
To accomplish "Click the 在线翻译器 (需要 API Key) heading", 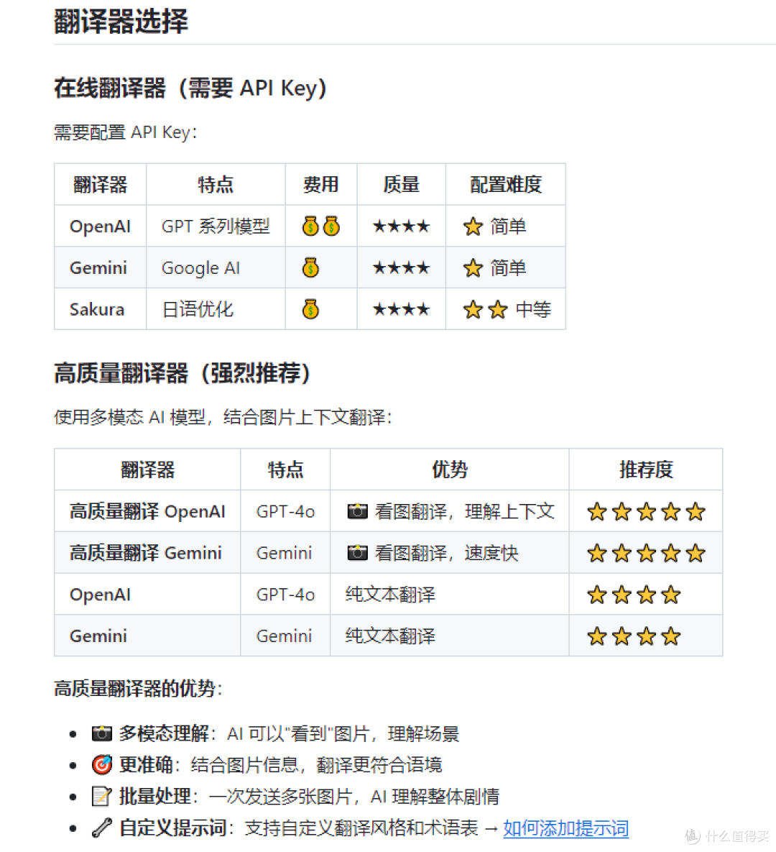I will point(190,88).
